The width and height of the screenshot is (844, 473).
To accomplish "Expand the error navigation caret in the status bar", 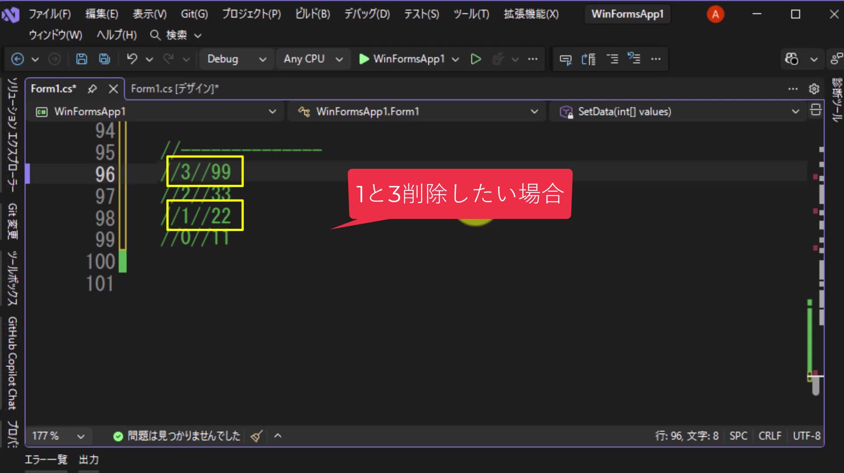I will (x=278, y=436).
